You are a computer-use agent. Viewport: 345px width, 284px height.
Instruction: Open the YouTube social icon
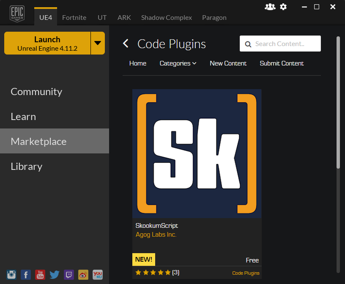(x=40, y=275)
